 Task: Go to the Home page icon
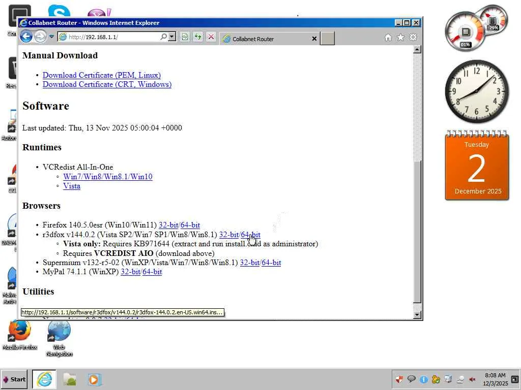click(x=388, y=38)
